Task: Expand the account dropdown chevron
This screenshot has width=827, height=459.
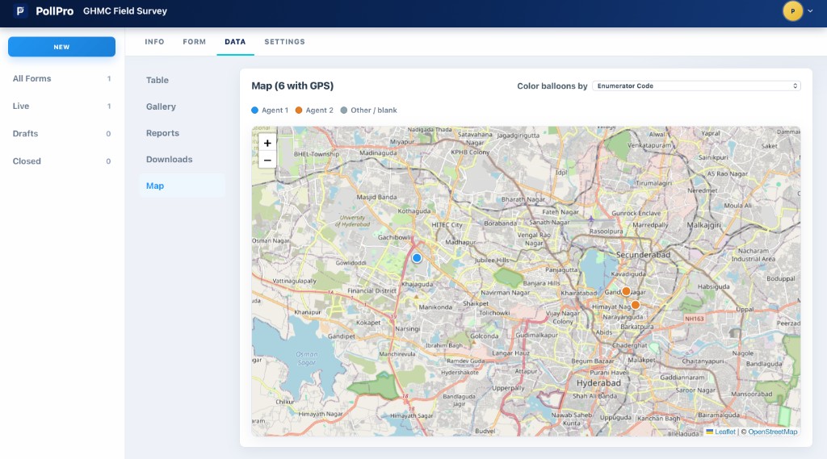Action: click(811, 11)
